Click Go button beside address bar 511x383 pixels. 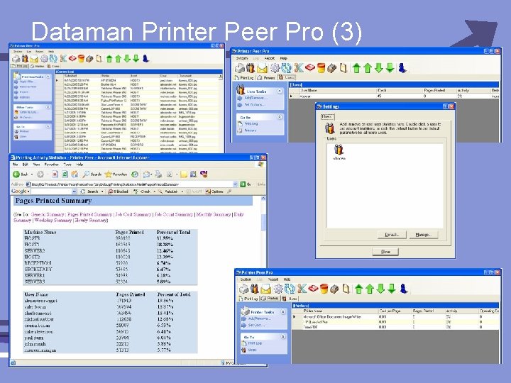tap(246, 184)
